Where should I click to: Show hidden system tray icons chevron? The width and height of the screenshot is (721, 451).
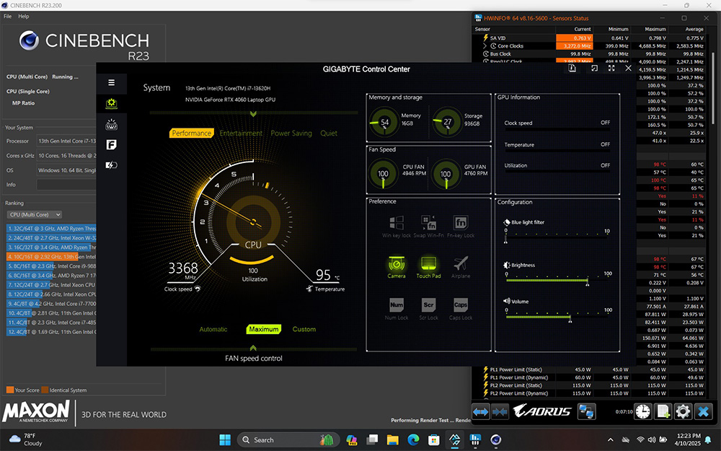click(610, 440)
